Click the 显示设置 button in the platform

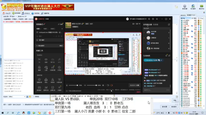[165, 107]
